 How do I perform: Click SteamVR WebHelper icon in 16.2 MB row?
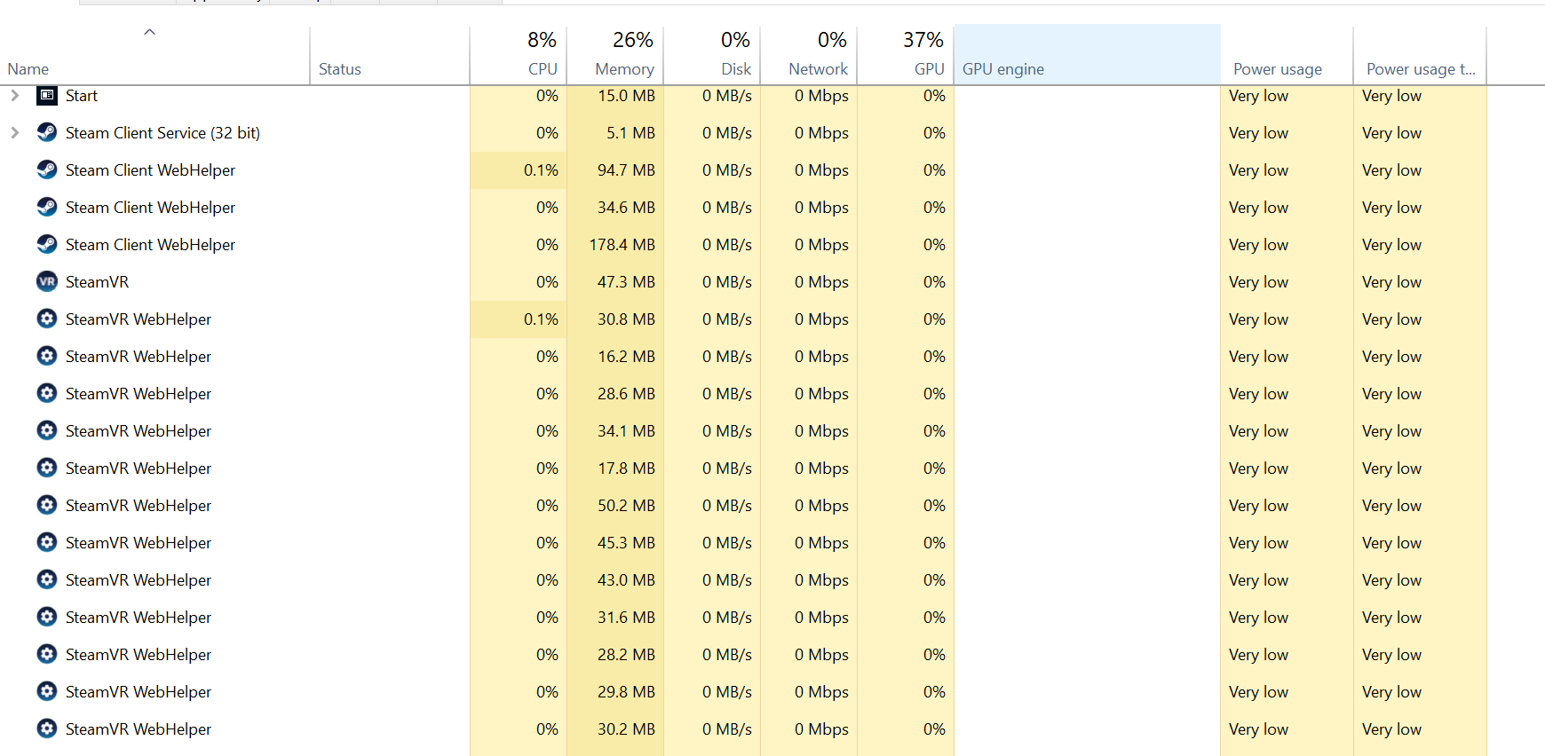[x=47, y=356]
